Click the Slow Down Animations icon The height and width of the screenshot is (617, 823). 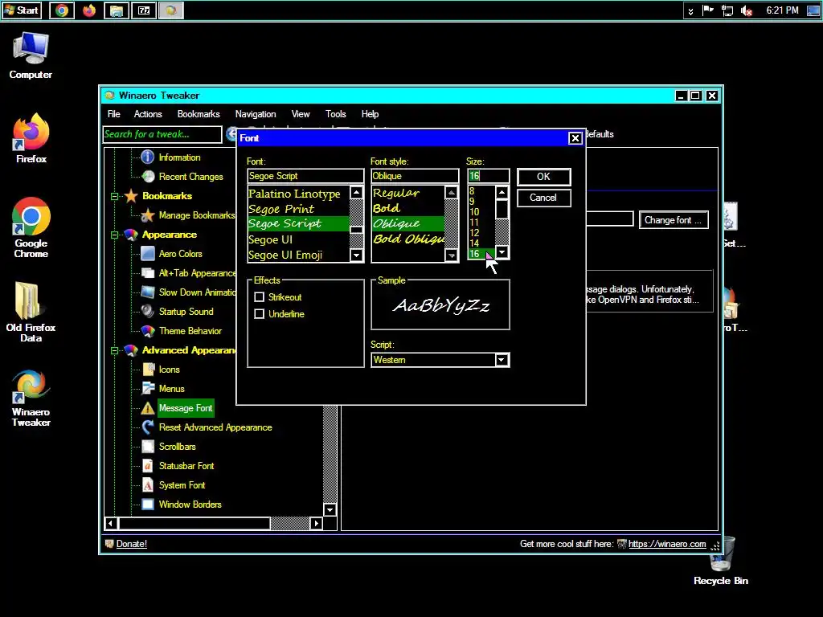pos(148,292)
